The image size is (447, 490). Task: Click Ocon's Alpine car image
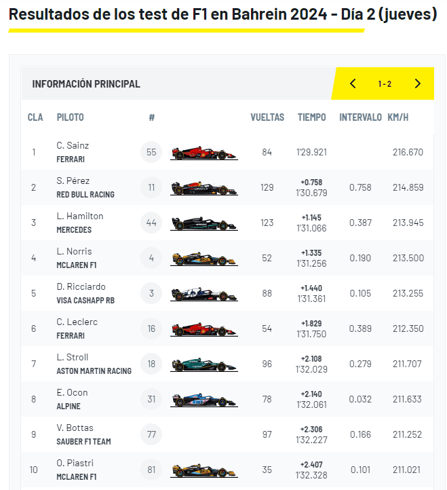204,400
